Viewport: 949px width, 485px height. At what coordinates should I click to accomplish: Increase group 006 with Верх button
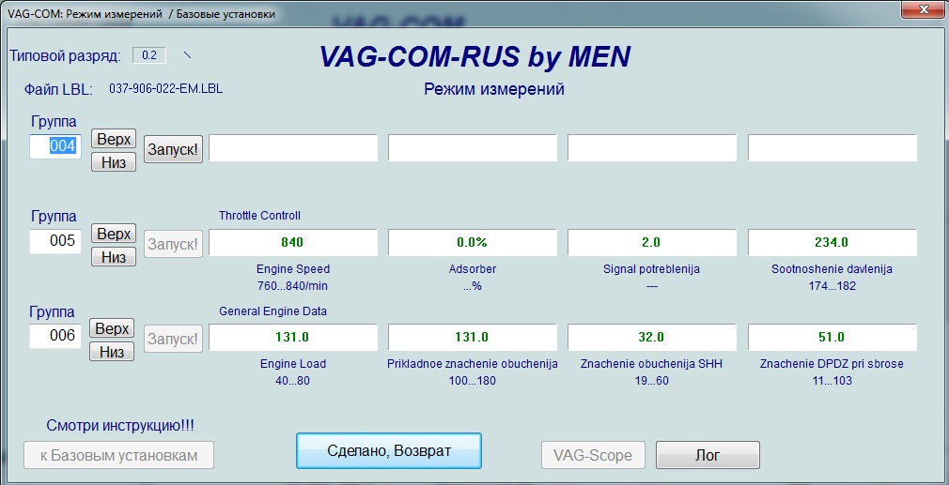pos(112,328)
